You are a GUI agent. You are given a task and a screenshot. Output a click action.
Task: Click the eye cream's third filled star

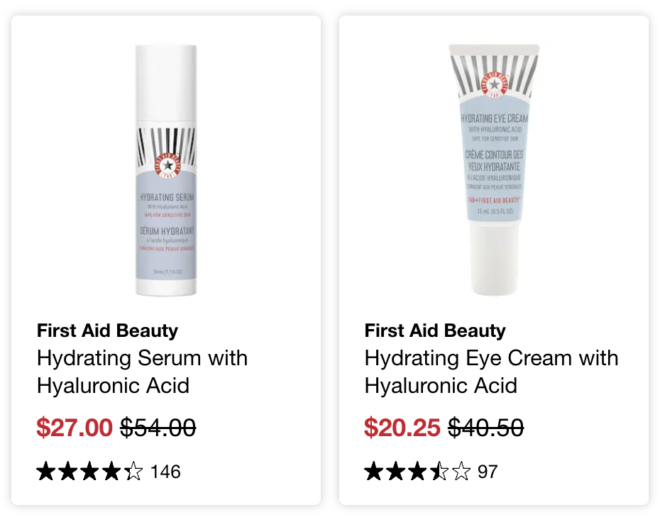click(x=417, y=471)
